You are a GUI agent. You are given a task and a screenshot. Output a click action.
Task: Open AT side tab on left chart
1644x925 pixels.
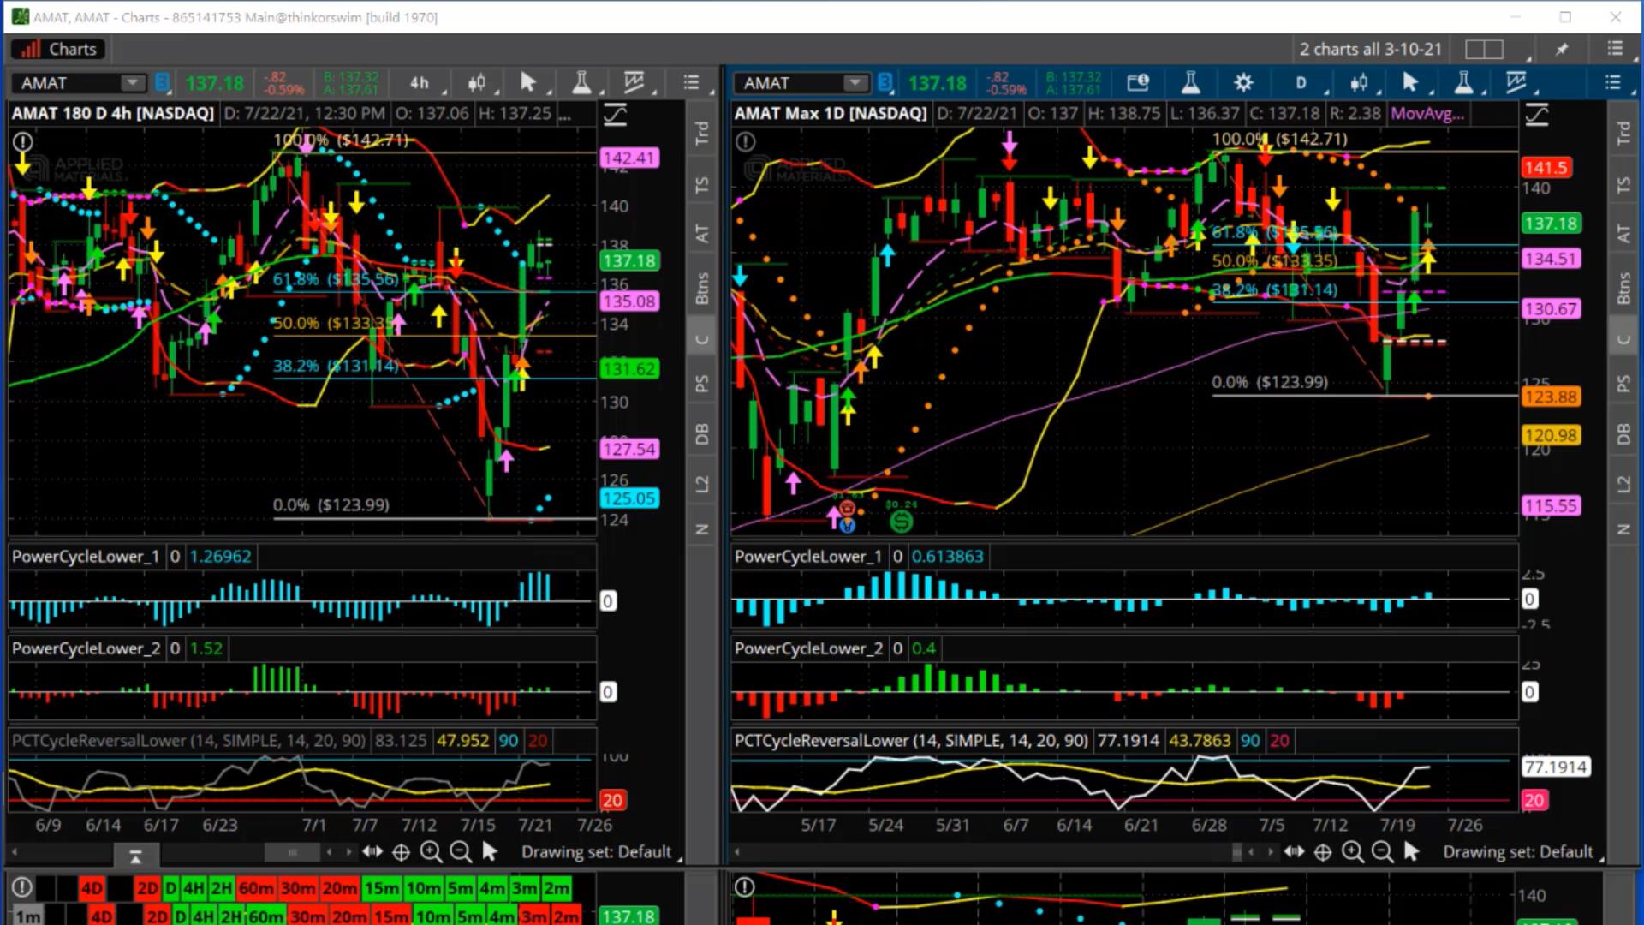coord(702,233)
